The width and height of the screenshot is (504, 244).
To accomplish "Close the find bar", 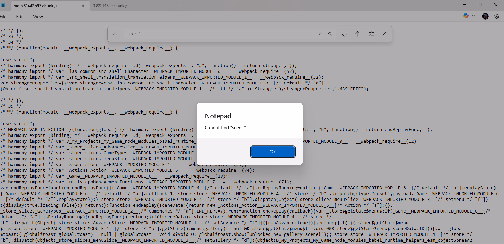I will click(x=384, y=34).
